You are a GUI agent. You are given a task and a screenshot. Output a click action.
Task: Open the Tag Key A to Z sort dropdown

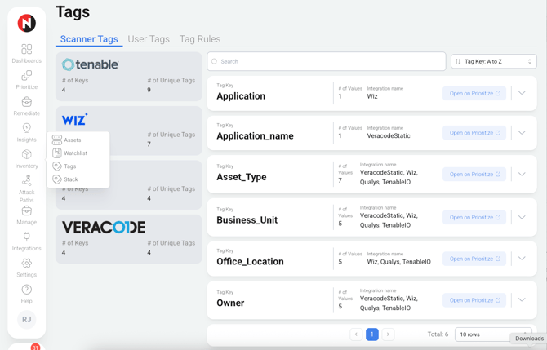click(493, 61)
